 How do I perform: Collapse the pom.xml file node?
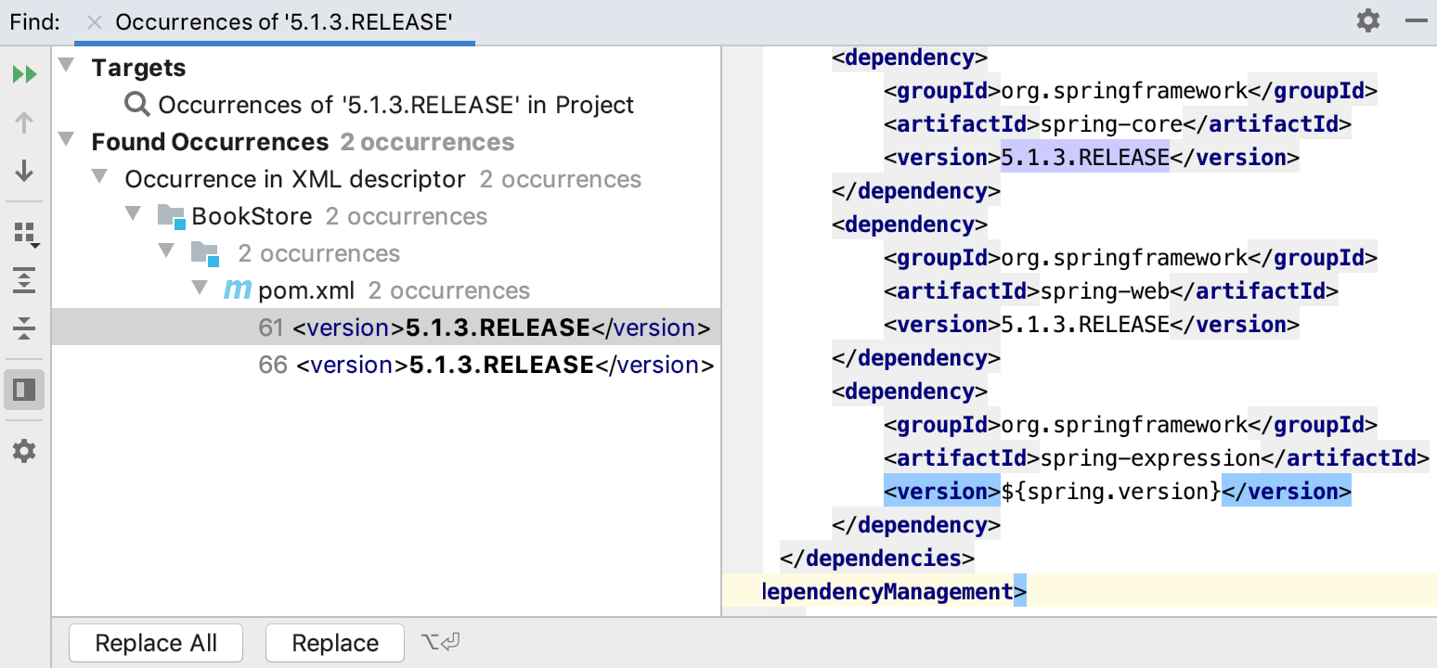200,289
